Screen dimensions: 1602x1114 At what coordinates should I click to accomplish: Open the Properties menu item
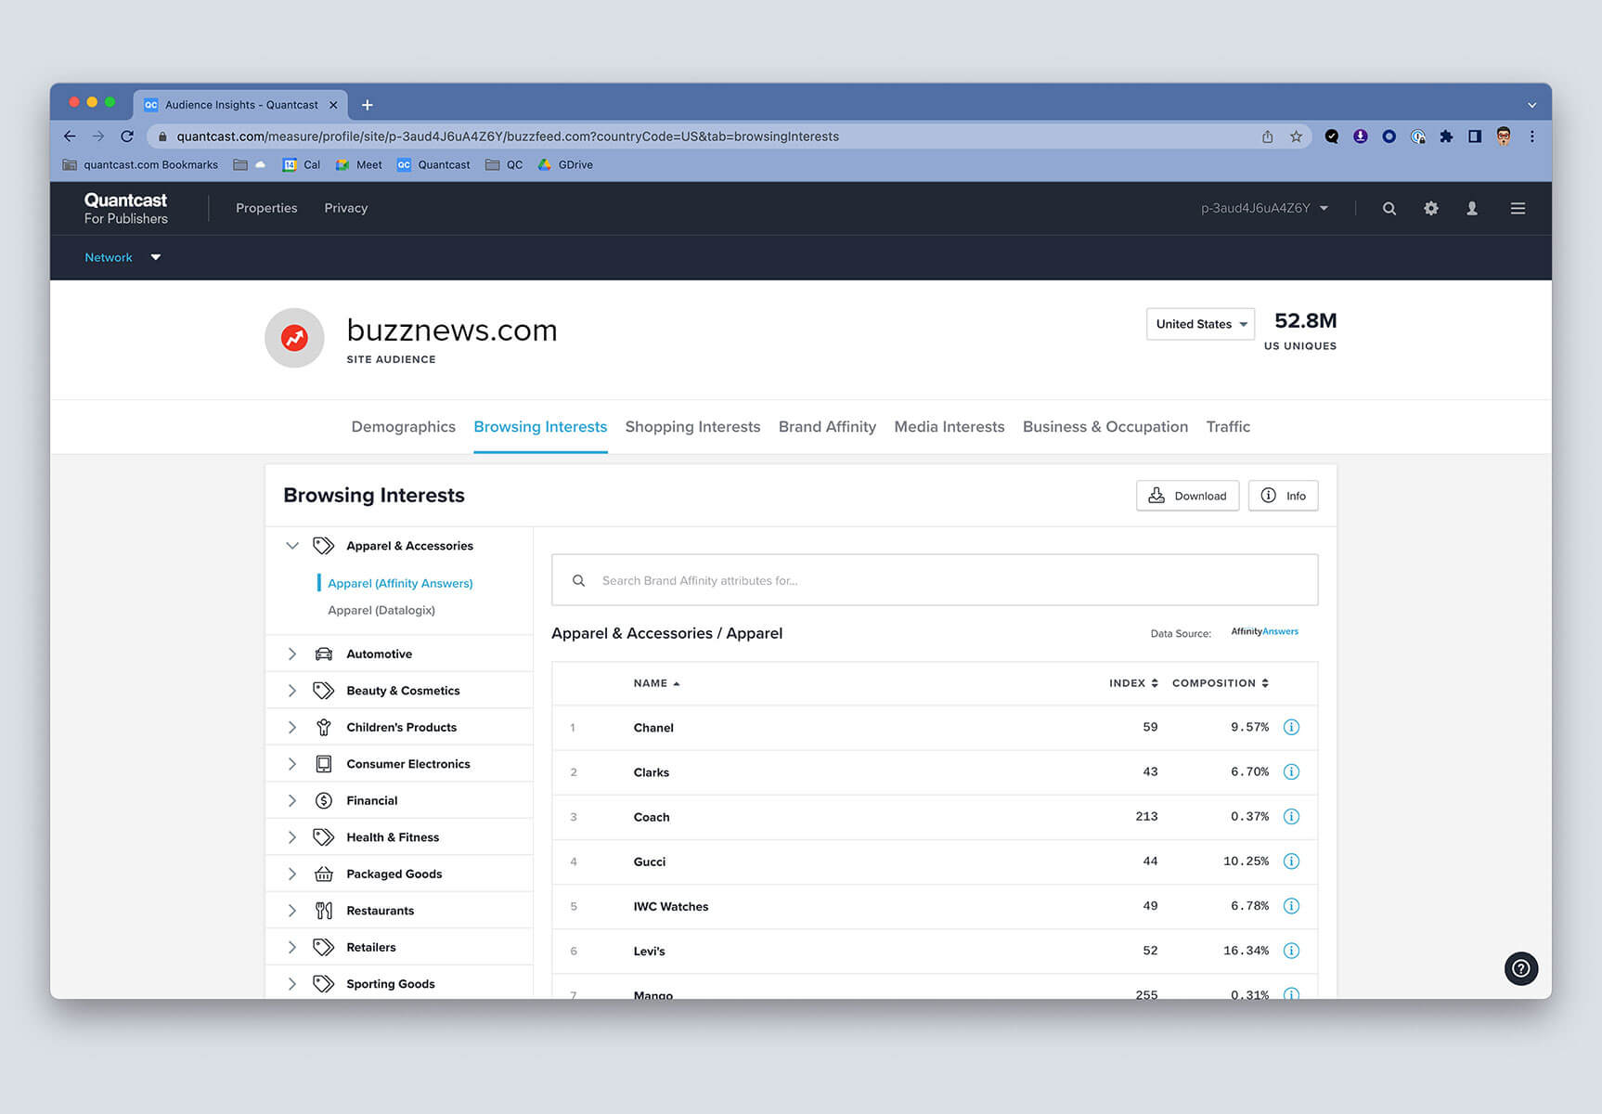[x=266, y=208]
